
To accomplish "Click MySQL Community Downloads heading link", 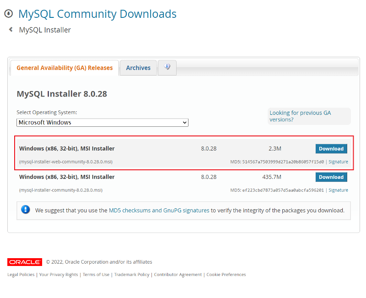I will pos(97,14).
